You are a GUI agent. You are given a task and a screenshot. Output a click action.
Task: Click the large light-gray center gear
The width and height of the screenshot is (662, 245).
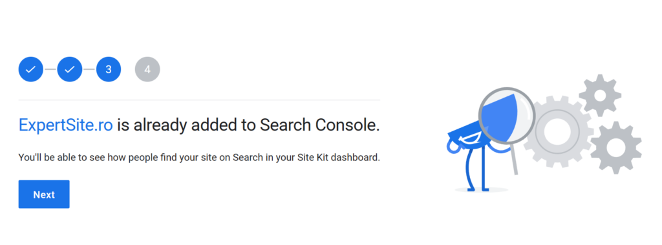click(557, 131)
